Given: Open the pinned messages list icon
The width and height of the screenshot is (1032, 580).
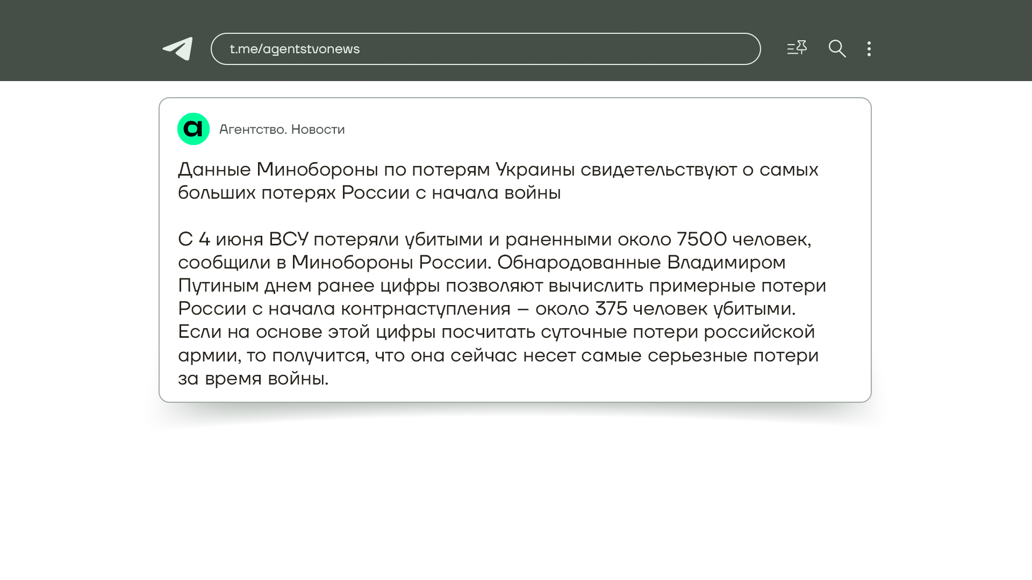Looking at the screenshot, I should coord(797,48).
